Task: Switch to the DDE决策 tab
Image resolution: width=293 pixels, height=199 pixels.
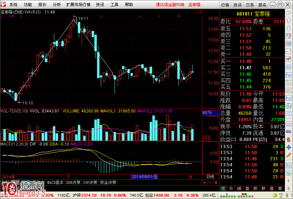Action: coord(73,183)
